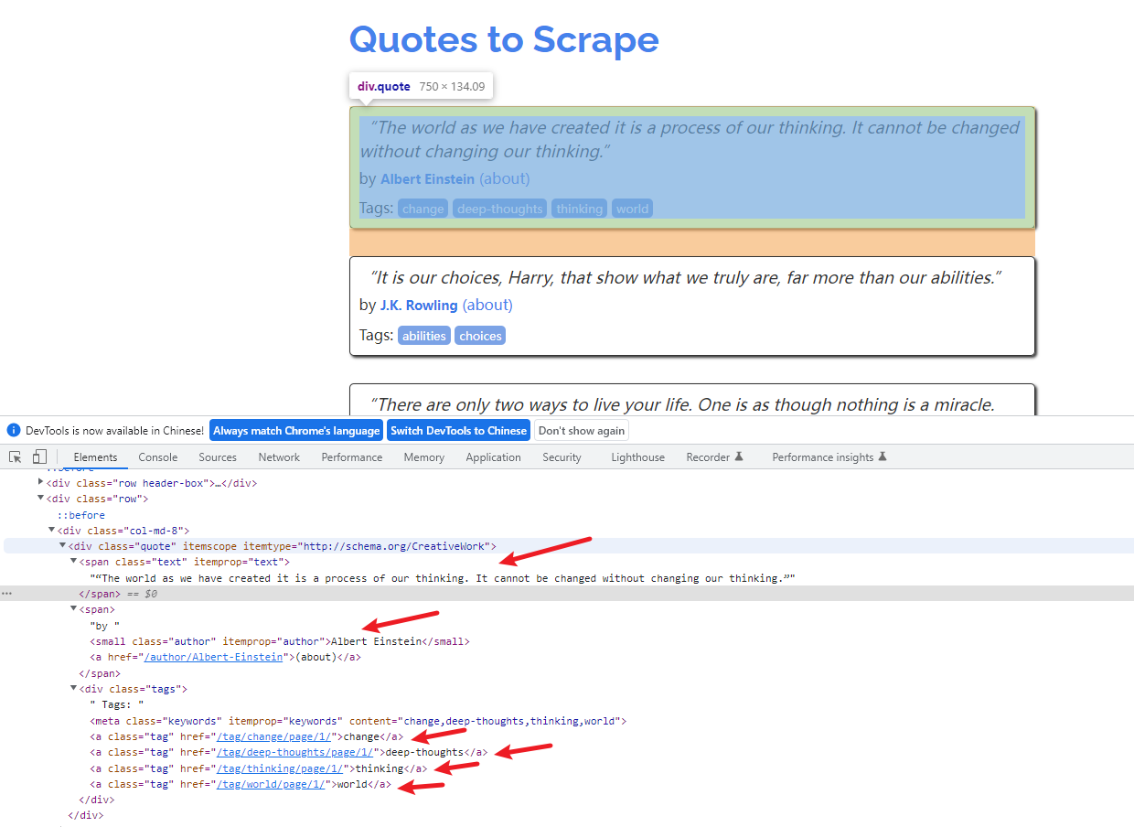This screenshot has height=827, width=1134.
Task: Switch to the Memory tab
Action: tap(424, 456)
